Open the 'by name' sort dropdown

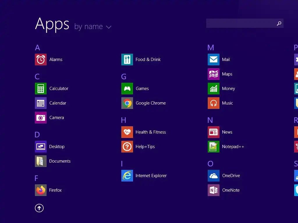93,26
